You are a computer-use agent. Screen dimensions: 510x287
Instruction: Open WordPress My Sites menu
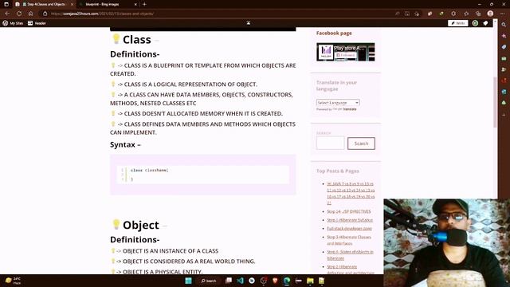click(13, 23)
